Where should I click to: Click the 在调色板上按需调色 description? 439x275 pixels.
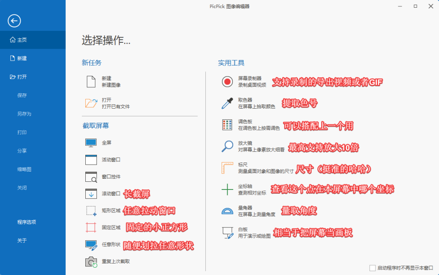click(259, 128)
